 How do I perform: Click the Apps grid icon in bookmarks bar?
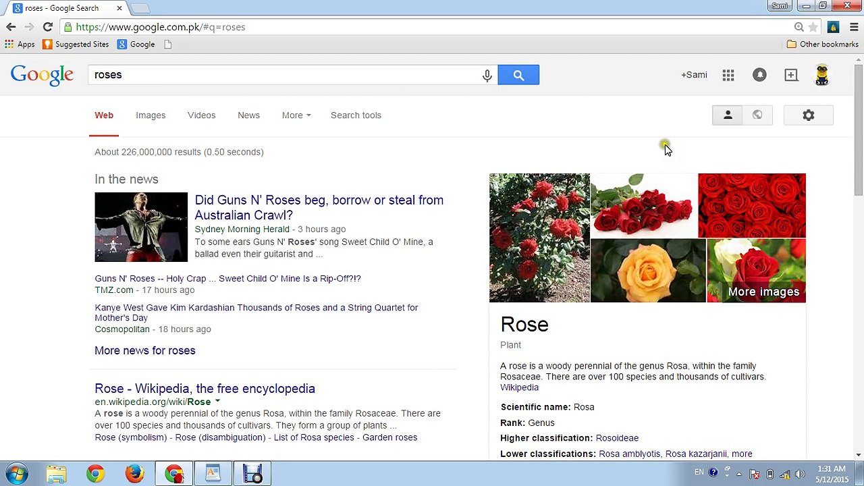(x=20, y=44)
